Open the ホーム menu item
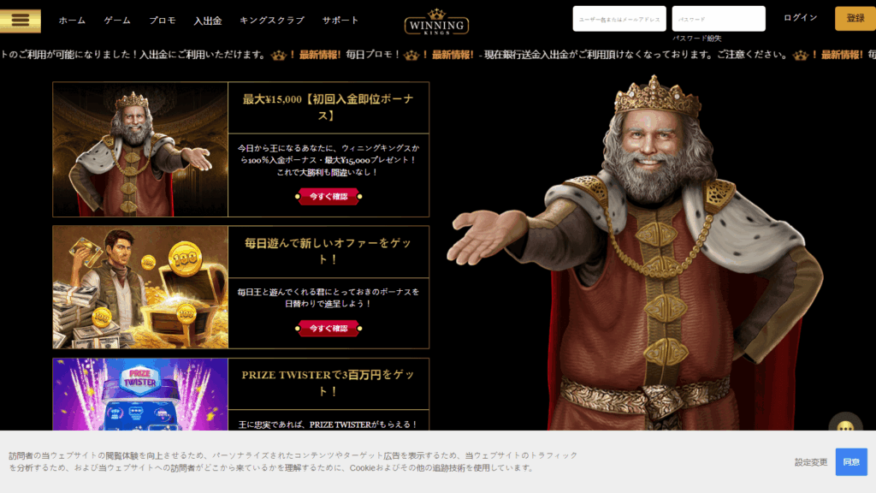The image size is (876, 493). point(72,21)
